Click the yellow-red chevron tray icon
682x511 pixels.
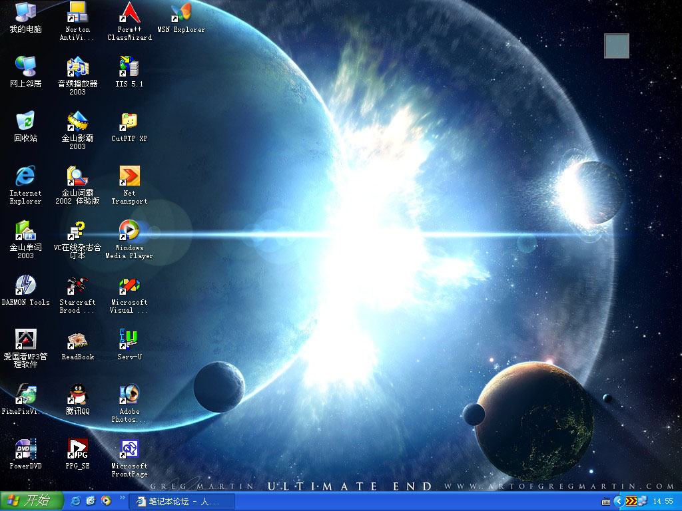[x=631, y=502]
